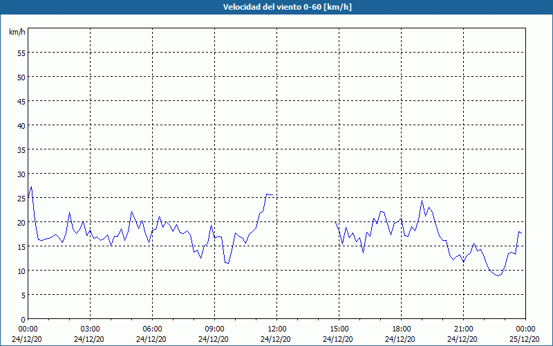Select the 5 y-axis label
This screenshot has height=346, width=553.
pos(24,297)
